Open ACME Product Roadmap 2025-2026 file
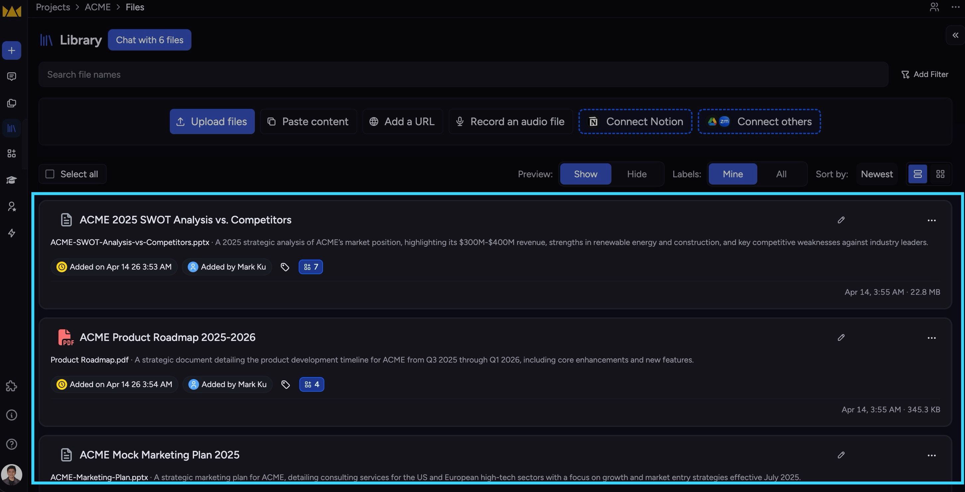 [x=167, y=338]
